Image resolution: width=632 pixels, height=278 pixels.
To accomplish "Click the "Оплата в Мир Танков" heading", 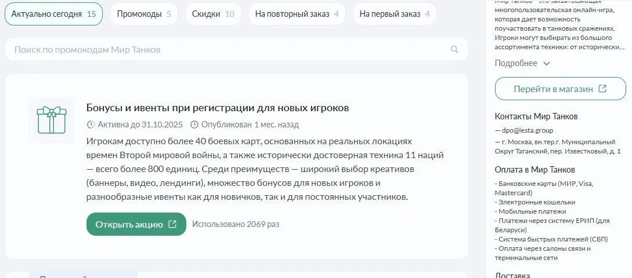I will click(x=535, y=170).
